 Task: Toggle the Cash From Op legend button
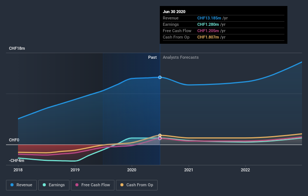(x=137, y=185)
